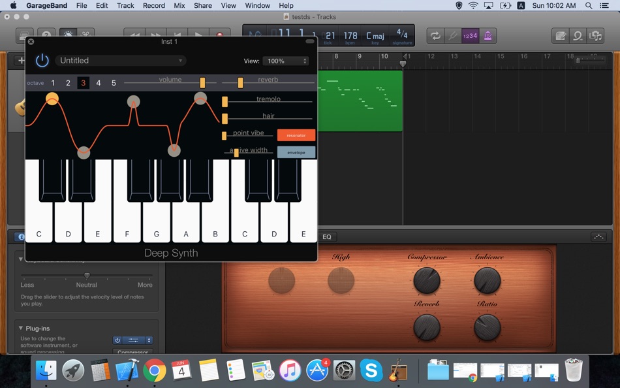This screenshot has width=620, height=388.
Task: Collapse the Plug-ins section triangle
Action: [21, 328]
